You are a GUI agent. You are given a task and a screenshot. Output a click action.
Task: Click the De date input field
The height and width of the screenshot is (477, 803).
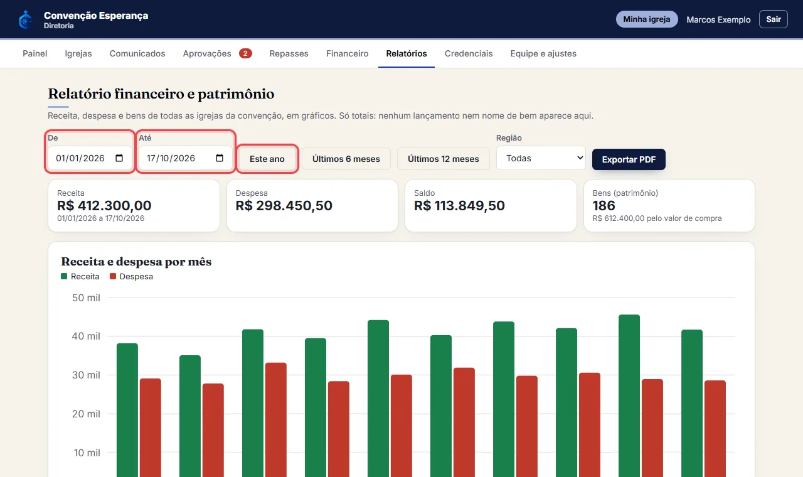pos(90,158)
